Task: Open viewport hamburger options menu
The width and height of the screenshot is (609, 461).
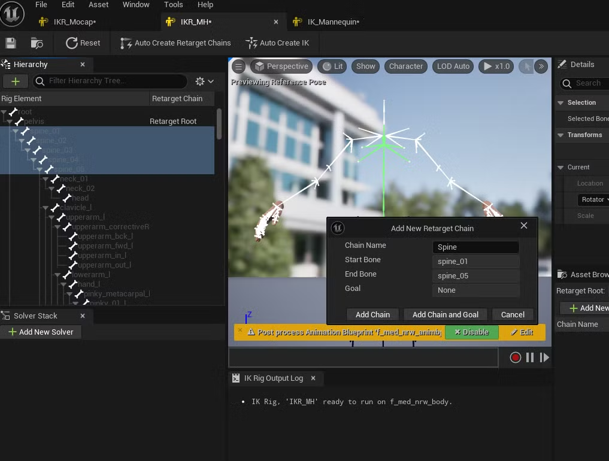Action: pyautogui.click(x=238, y=66)
